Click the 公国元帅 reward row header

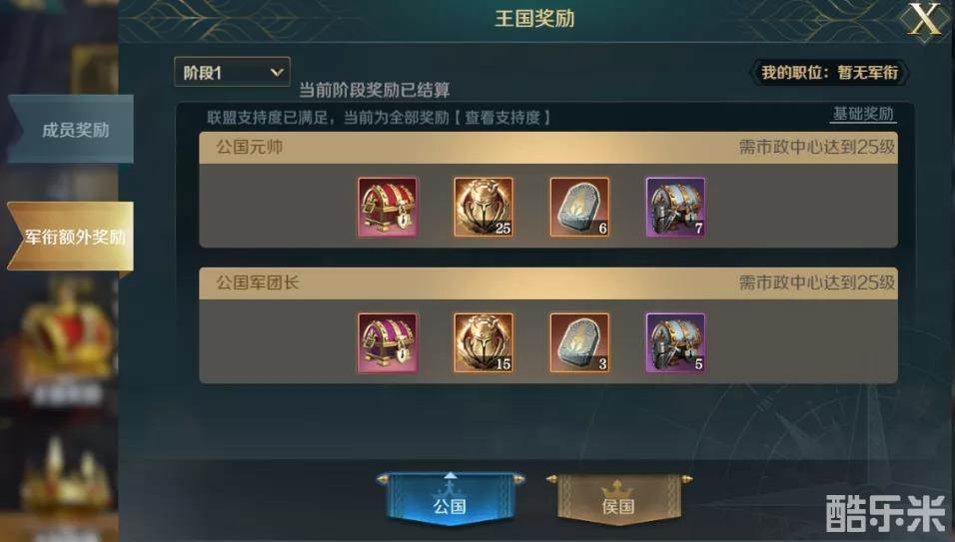(548, 147)
